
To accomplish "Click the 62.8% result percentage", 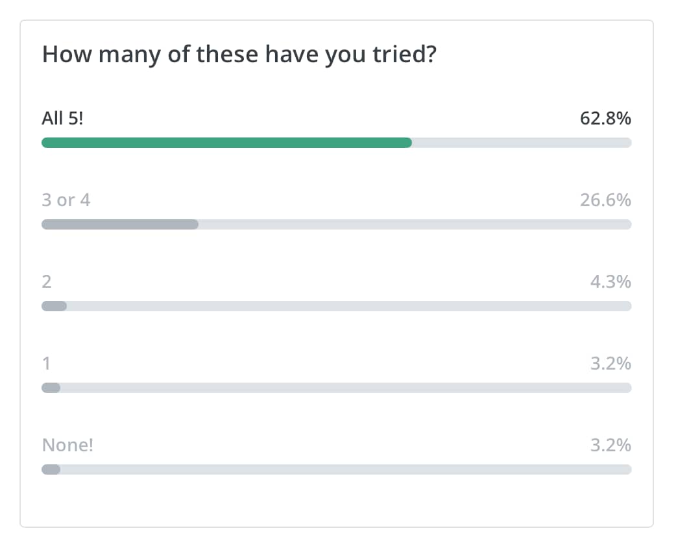I will click(x=605, y=118).
